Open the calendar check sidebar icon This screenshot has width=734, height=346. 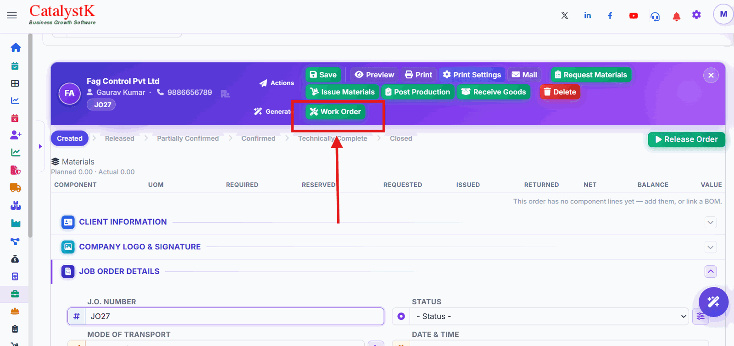15,66
